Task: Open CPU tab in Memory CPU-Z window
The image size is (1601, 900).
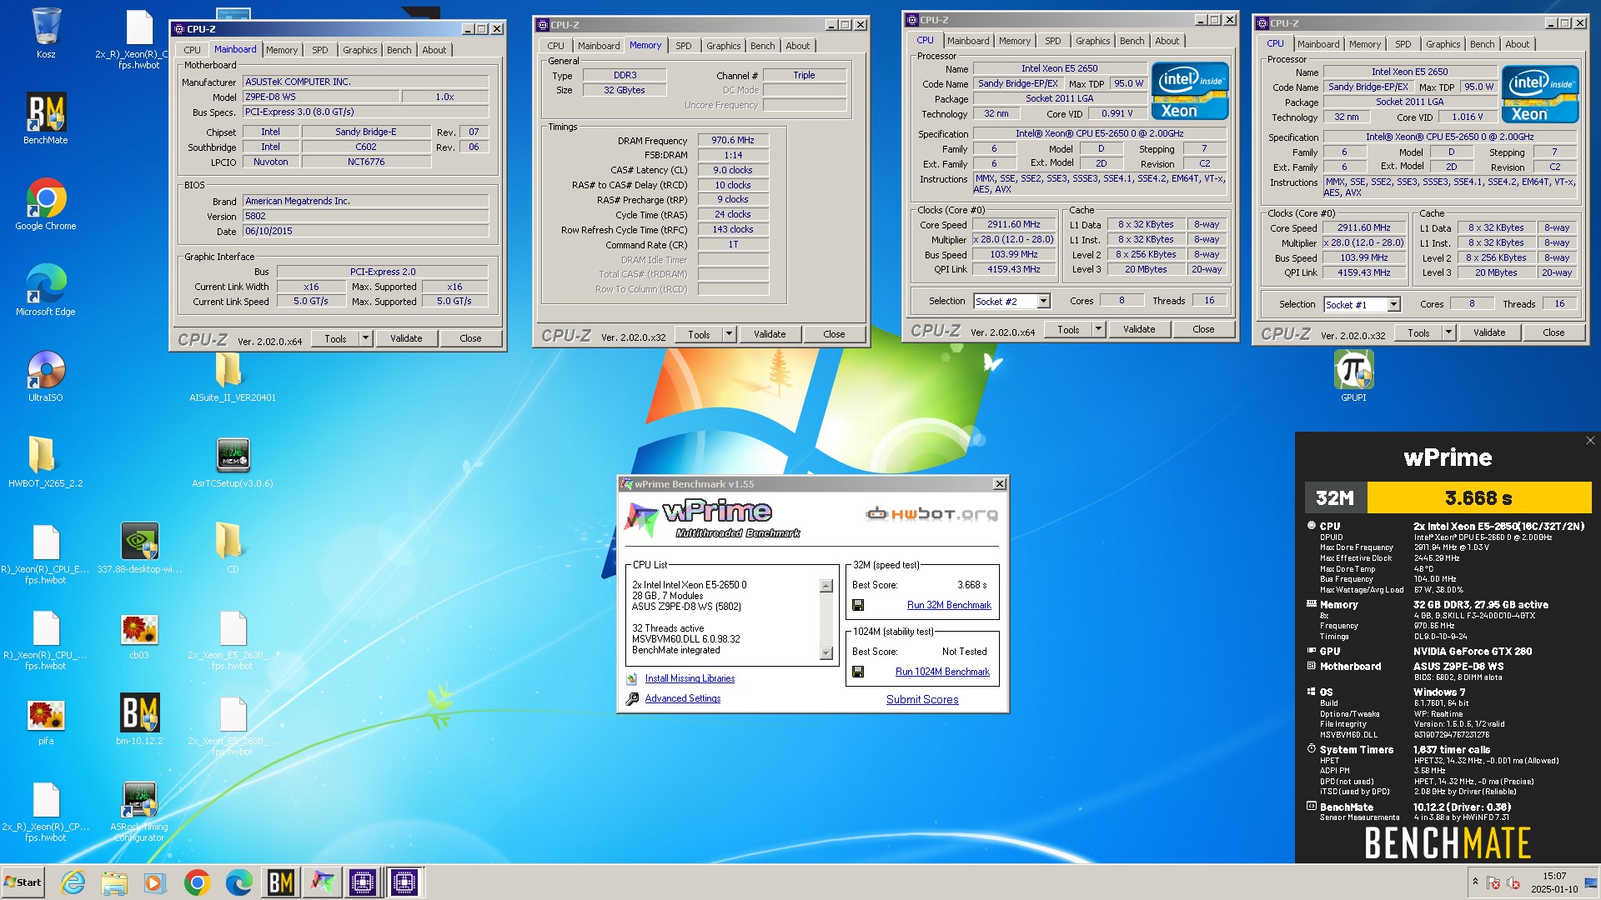Action: (555, 46)
